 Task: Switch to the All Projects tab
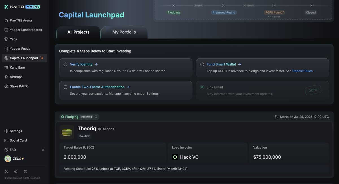pyautogui.click(x=79, y=32)
